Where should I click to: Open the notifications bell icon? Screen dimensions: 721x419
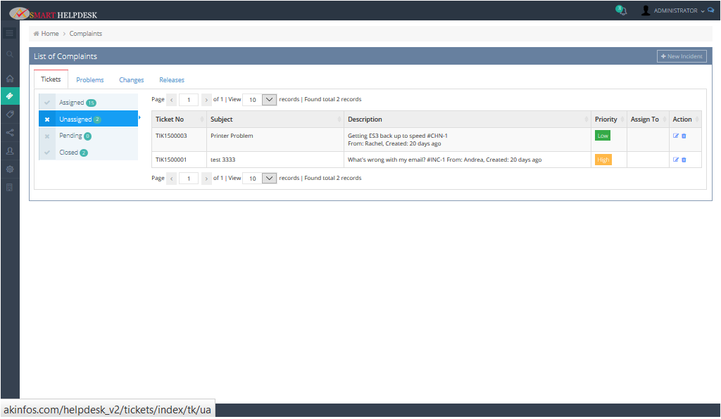622,11
